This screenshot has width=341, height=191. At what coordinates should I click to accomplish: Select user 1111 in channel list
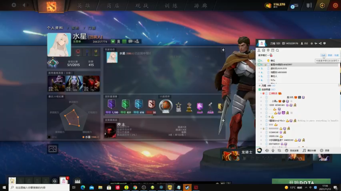pos(271,124)
